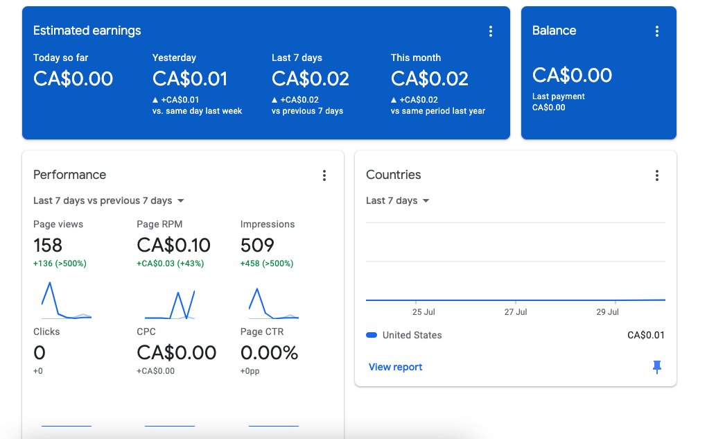This screenshot has height=439, width=707.
Task: Pin the Countries card with the pushpin
Action: [x=657, y=367]
